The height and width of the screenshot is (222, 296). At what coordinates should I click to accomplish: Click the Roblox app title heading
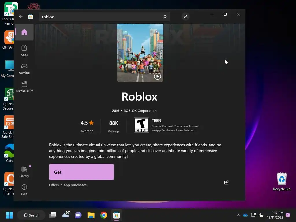[x=139, y=97]
